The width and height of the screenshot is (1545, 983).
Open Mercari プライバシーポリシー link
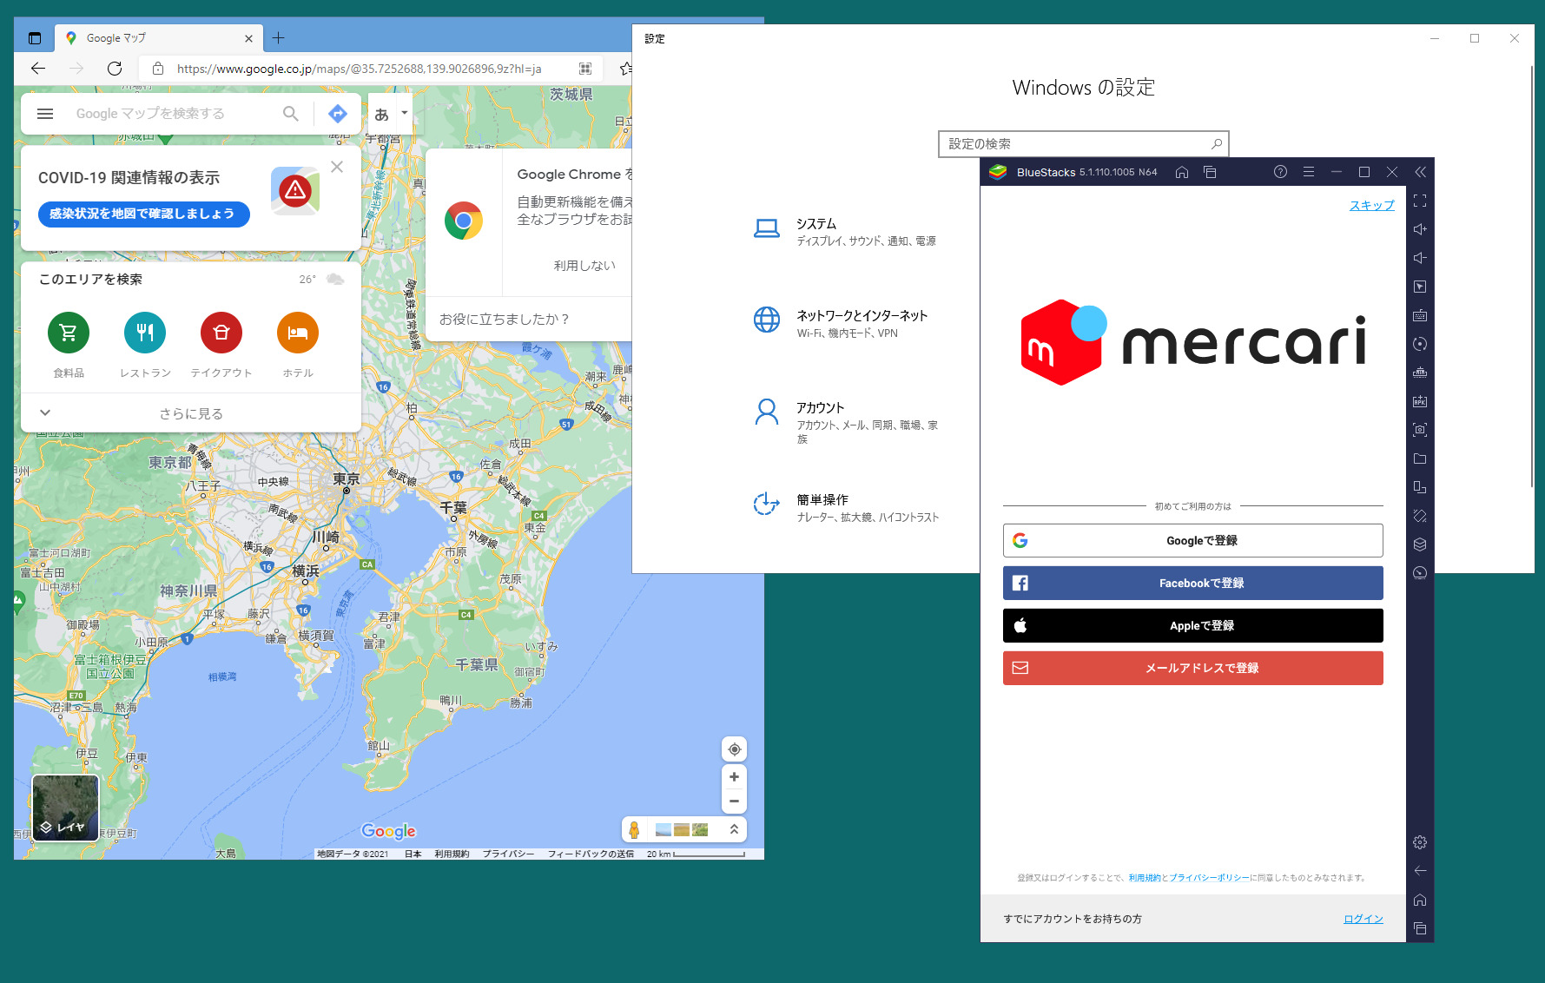click(x=1209, y=878)
